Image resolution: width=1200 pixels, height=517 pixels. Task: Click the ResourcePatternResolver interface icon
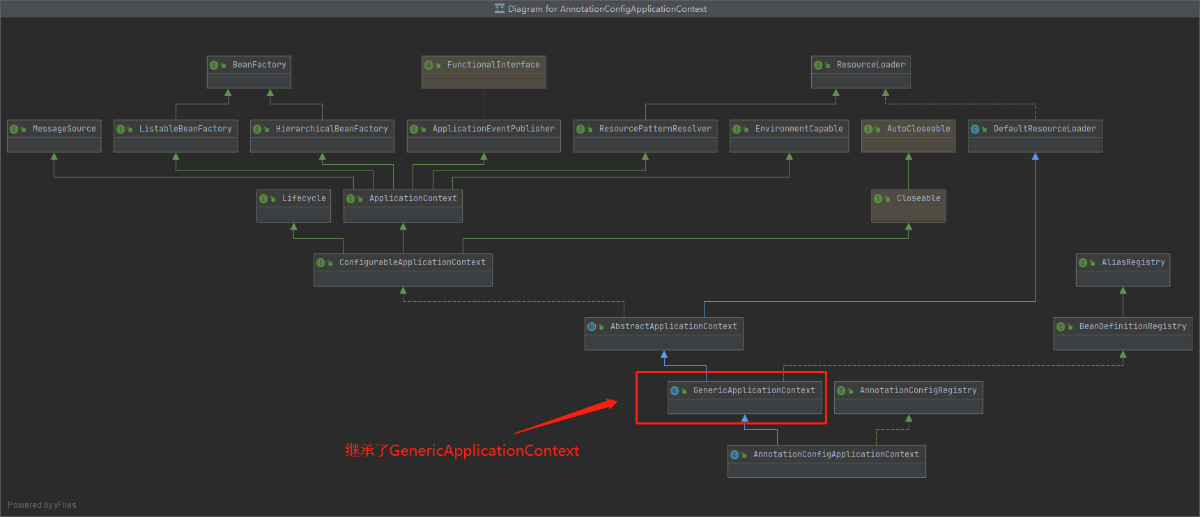[x=580, y=129]
